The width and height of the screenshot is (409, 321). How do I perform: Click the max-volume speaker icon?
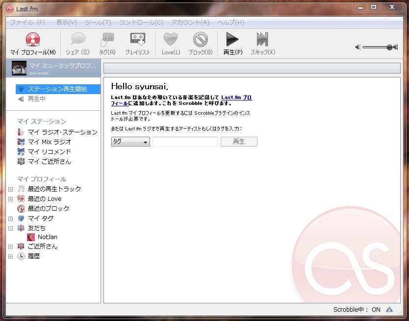coord(395,47)
